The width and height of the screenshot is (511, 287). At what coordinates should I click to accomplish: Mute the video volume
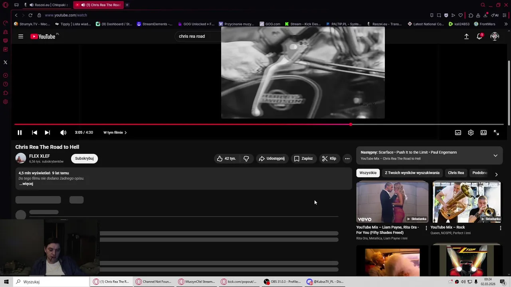click(63, 132)
